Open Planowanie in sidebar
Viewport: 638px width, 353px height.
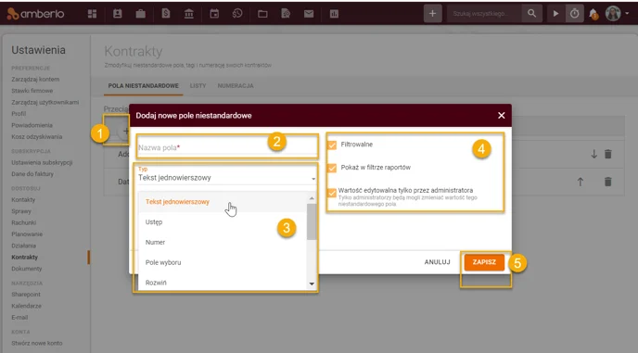pyautogui.click(x=27, y=234)
